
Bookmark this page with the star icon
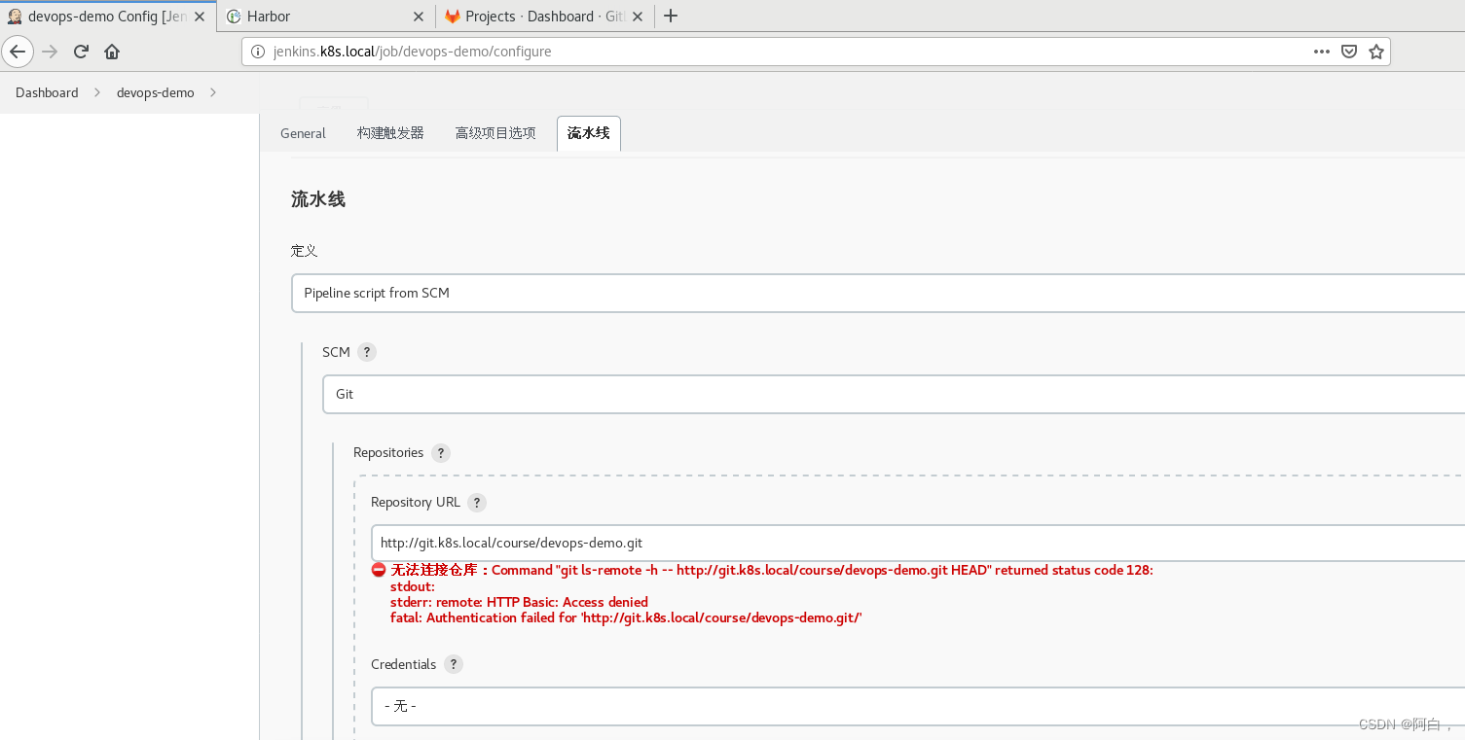pyautogui.click(x=1376, y=52)
